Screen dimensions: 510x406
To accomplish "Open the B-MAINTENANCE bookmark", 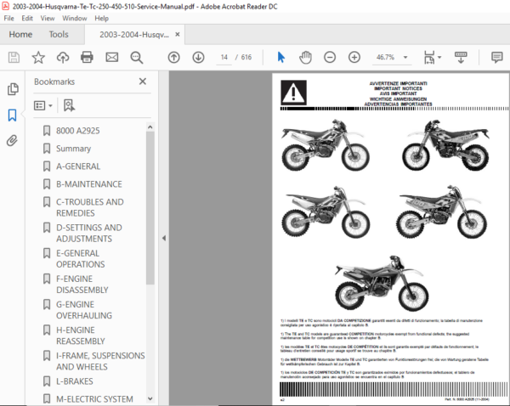I will click(89, 184).
